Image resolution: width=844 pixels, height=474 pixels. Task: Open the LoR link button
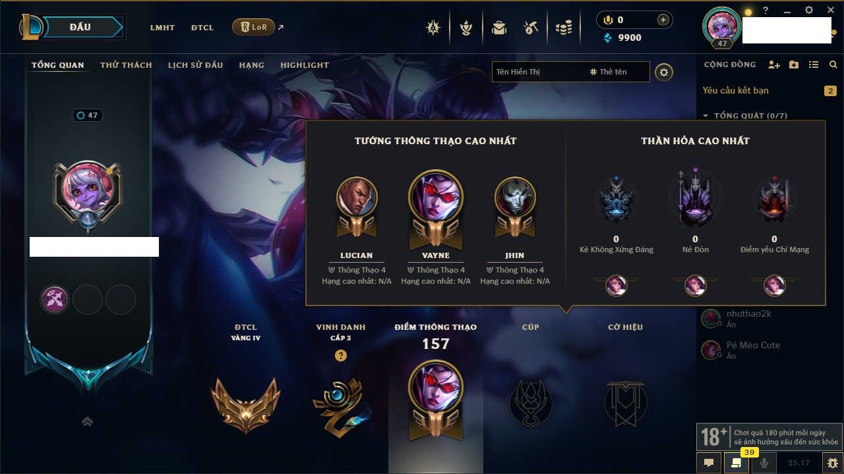[253, 27]
